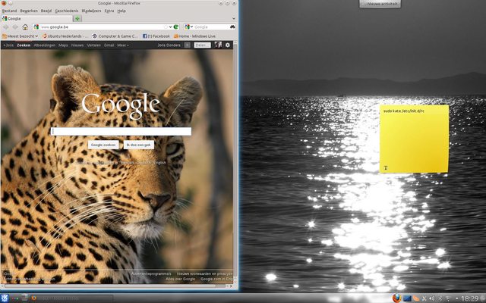Open Vertalen in the Google bar

(94, 45)
